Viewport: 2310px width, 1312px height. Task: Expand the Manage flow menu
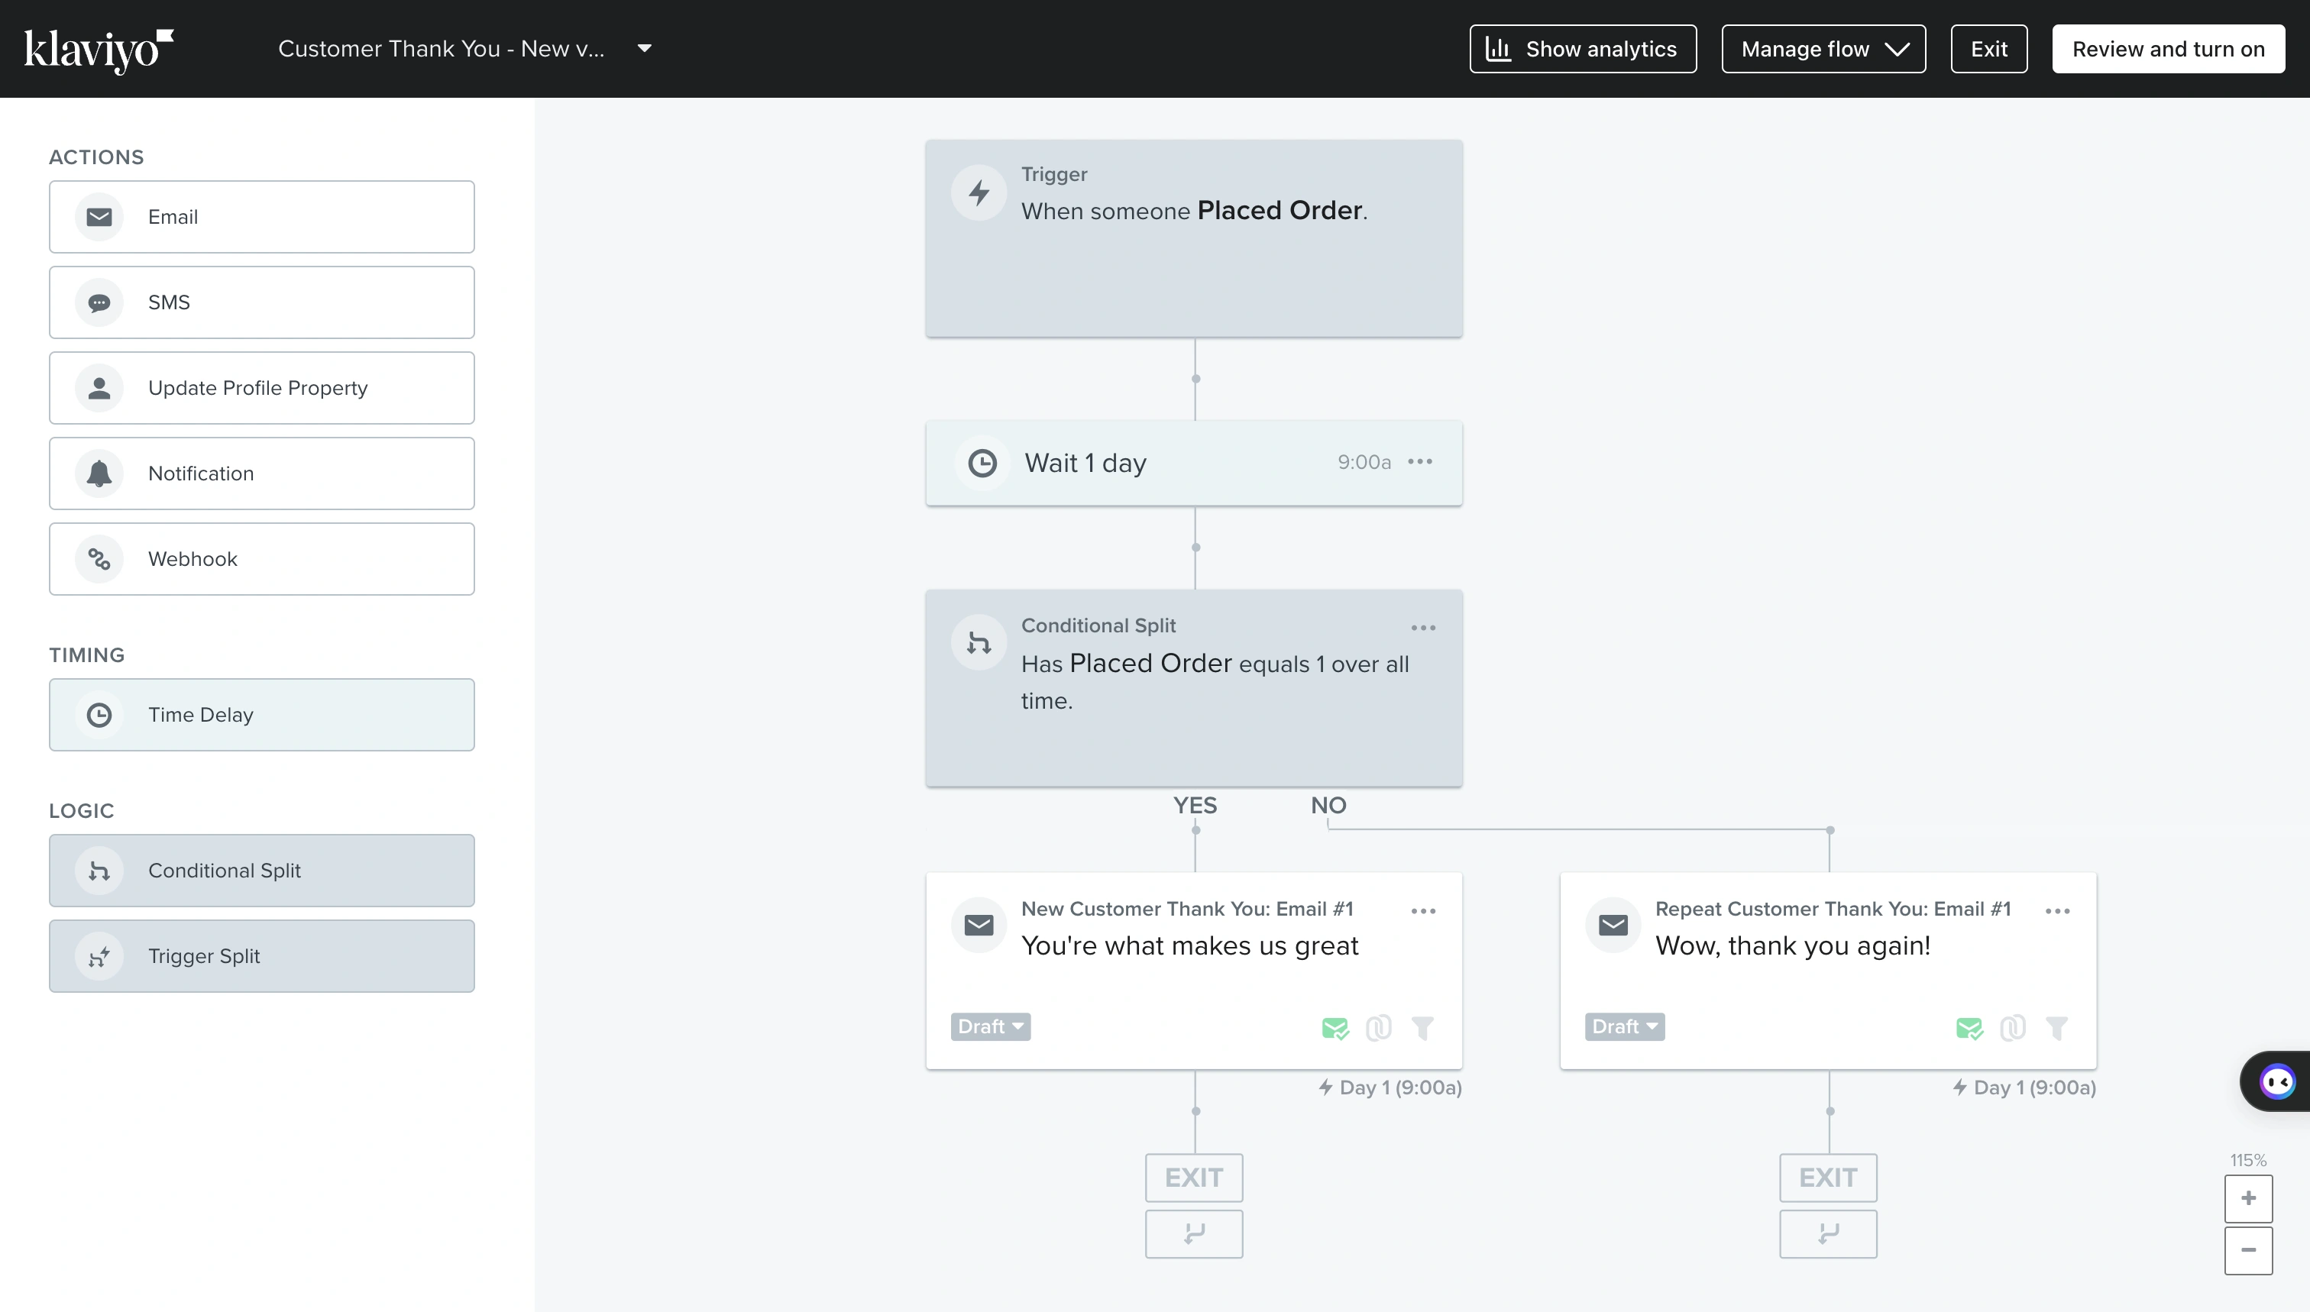[1823, 49]
